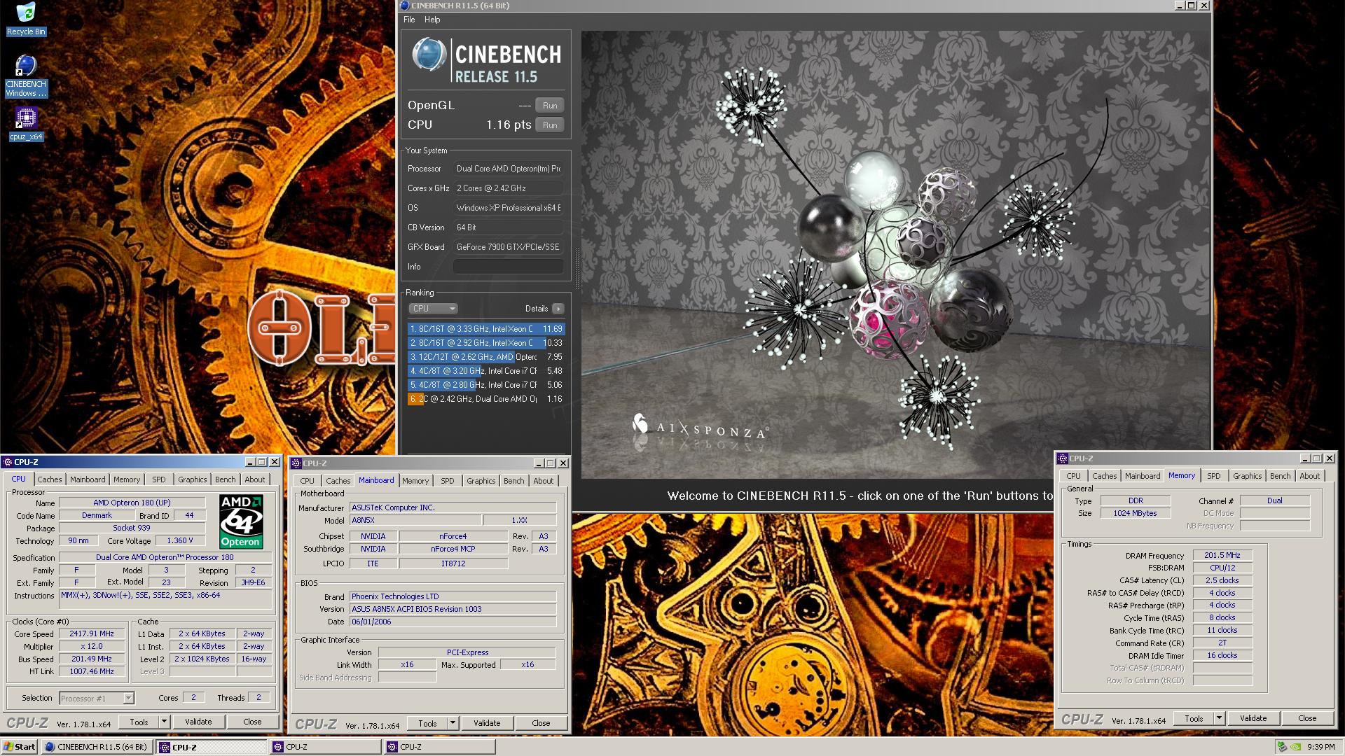
Task: Click the CAS# Latency value 2.5 clocks
Action: 1222,580
